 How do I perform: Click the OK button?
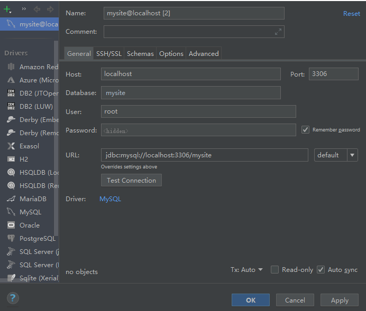point(251,300)
